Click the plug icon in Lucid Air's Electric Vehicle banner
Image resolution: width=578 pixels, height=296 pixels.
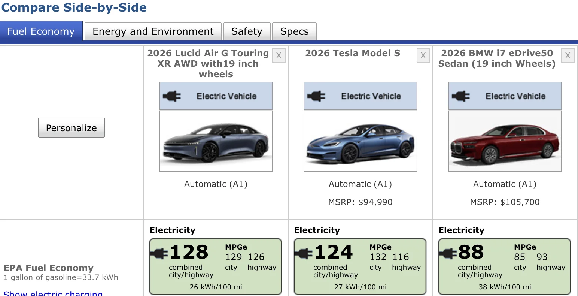tap(172, 96)
